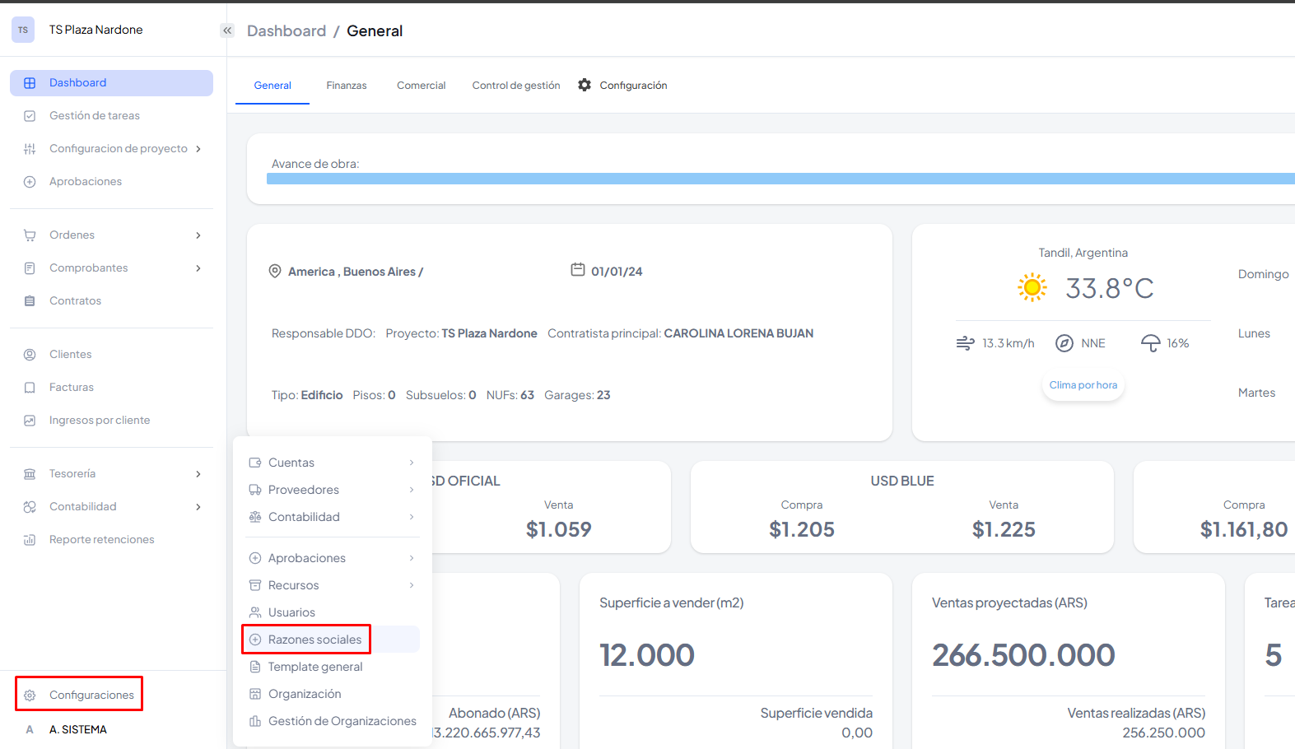
Task: Open Usuarios from the popup menu
Action: 332,612
